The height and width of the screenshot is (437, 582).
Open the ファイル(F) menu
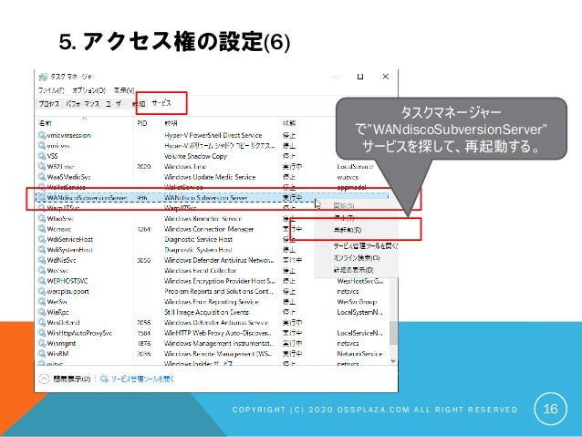tap(52, 90)
